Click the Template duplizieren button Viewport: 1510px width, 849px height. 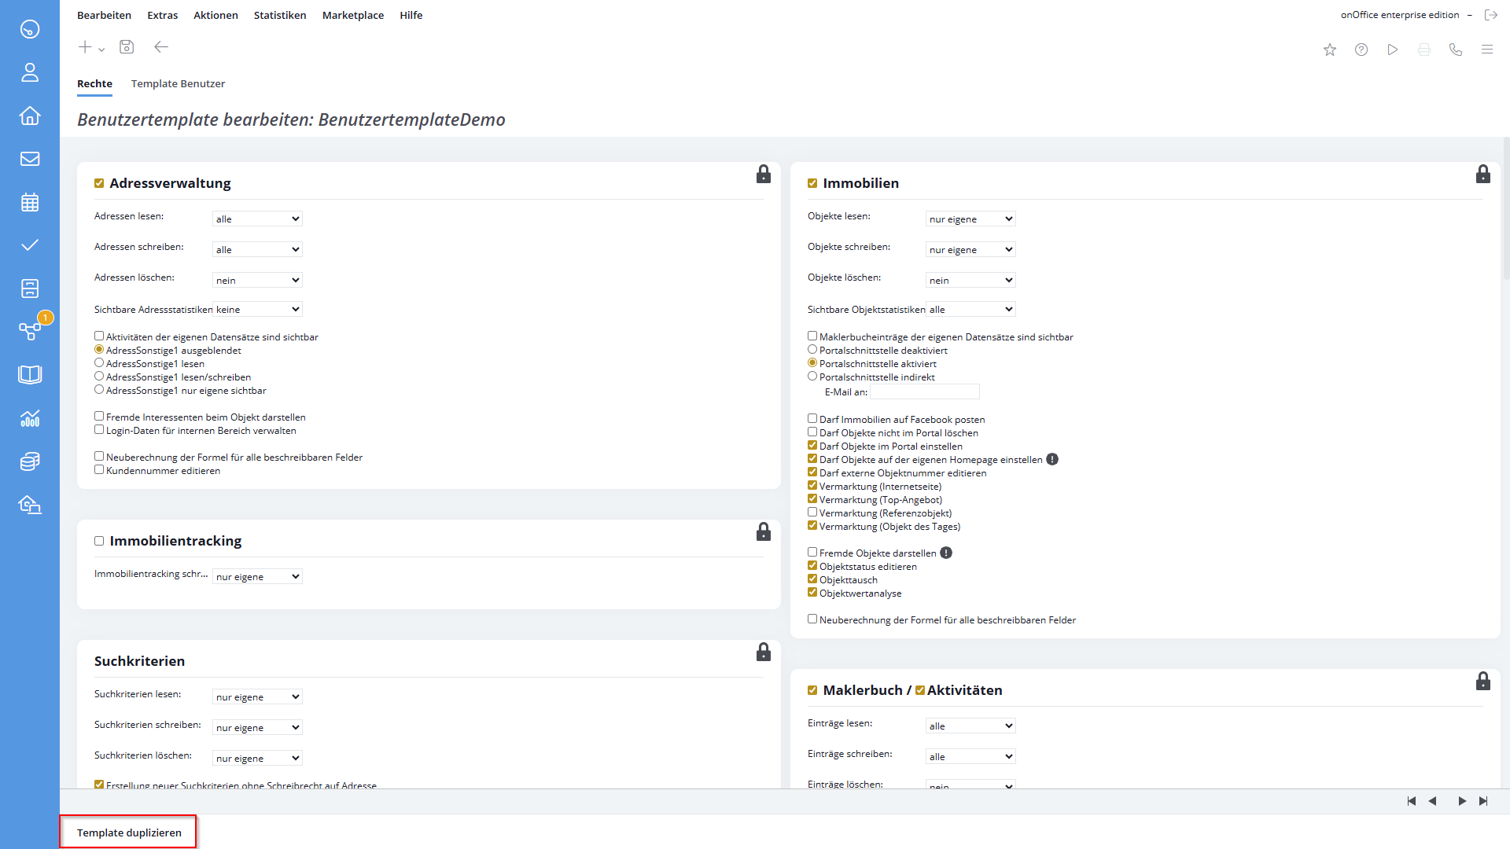pos(129,832)
